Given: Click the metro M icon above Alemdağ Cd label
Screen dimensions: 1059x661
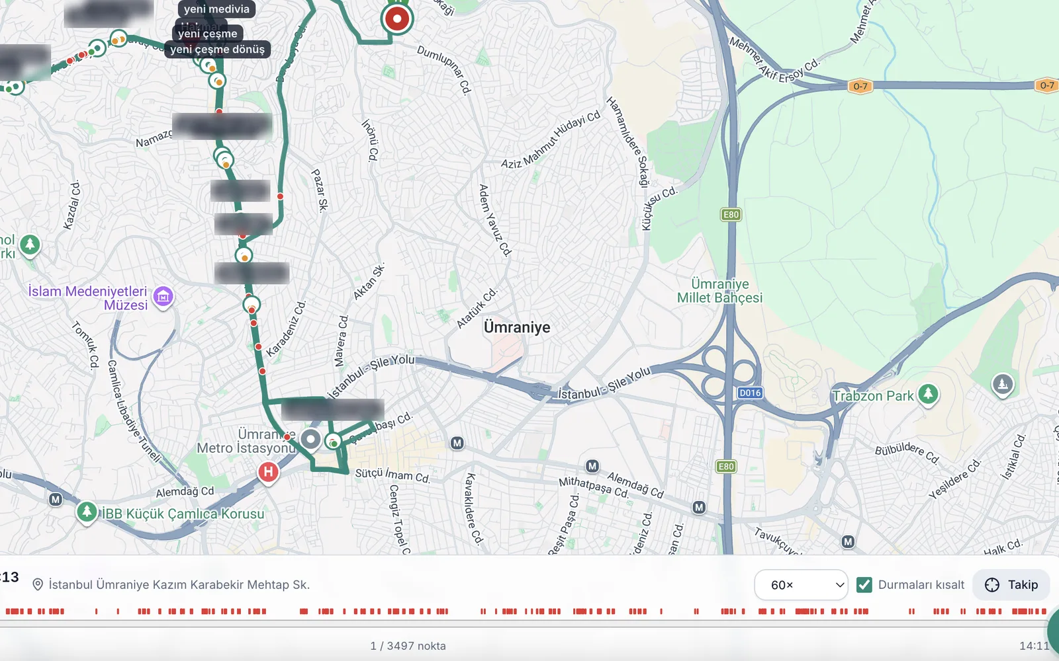Looking at the screenshot, I should click(592, 466).
